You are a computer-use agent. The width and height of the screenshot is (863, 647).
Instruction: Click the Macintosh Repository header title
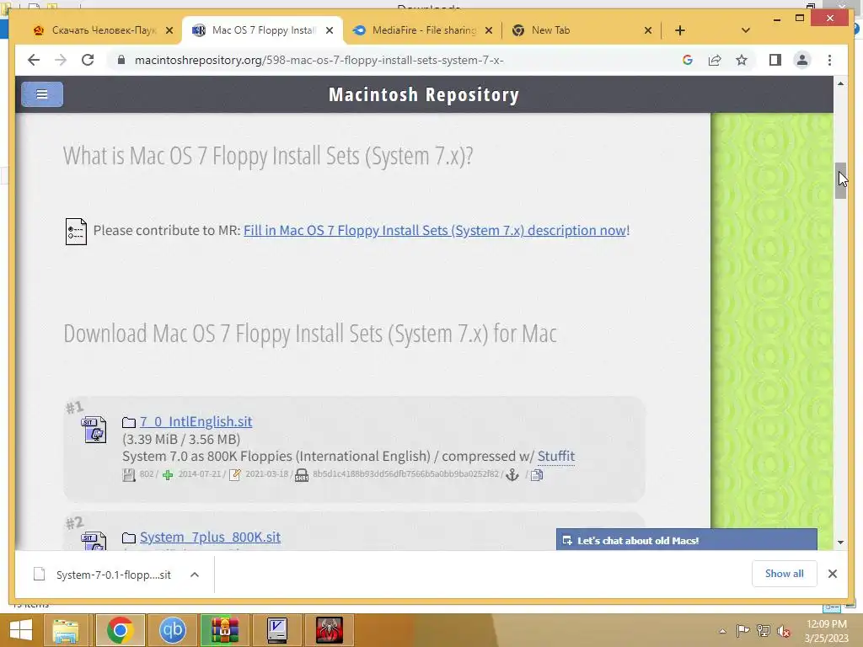coord(424,94)
